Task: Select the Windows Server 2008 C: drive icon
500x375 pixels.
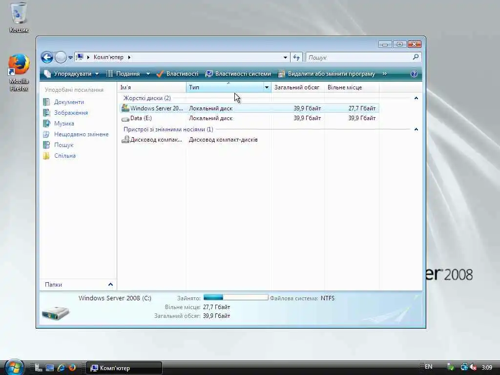Action: (x=125, y=108)
